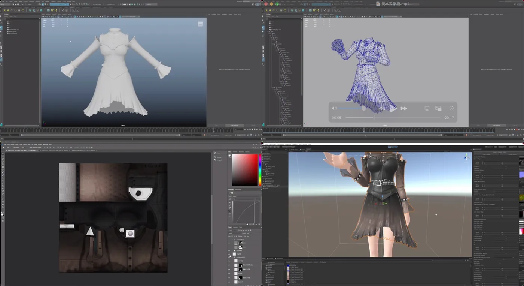Select Photoshop Zoom tool

point(2,207)
